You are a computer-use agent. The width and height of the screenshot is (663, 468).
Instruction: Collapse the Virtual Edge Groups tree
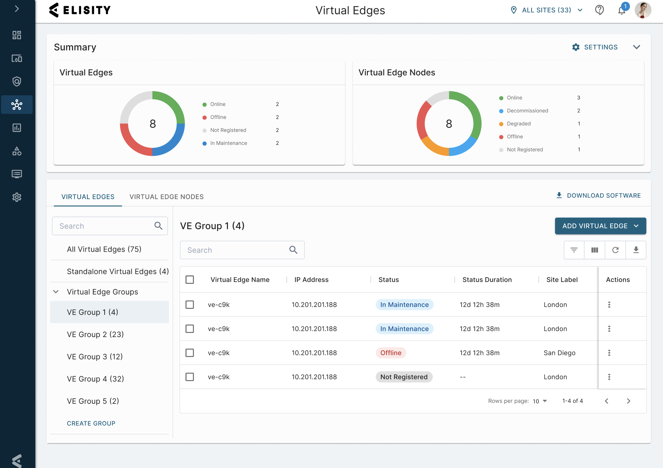[x=56, y=292]
